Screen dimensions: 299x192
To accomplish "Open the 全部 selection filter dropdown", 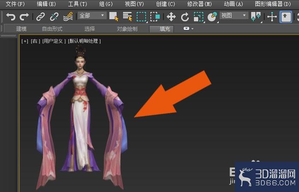I will [x=92, y=15].
